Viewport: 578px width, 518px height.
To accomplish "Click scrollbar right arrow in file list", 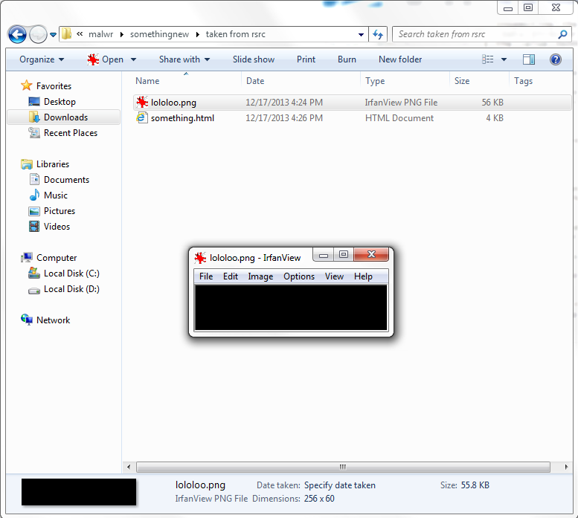I will pos(566,467).
